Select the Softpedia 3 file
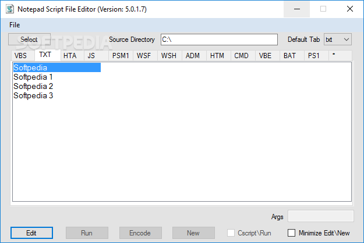This screenshot has width=364, height=243. (33, 95)
